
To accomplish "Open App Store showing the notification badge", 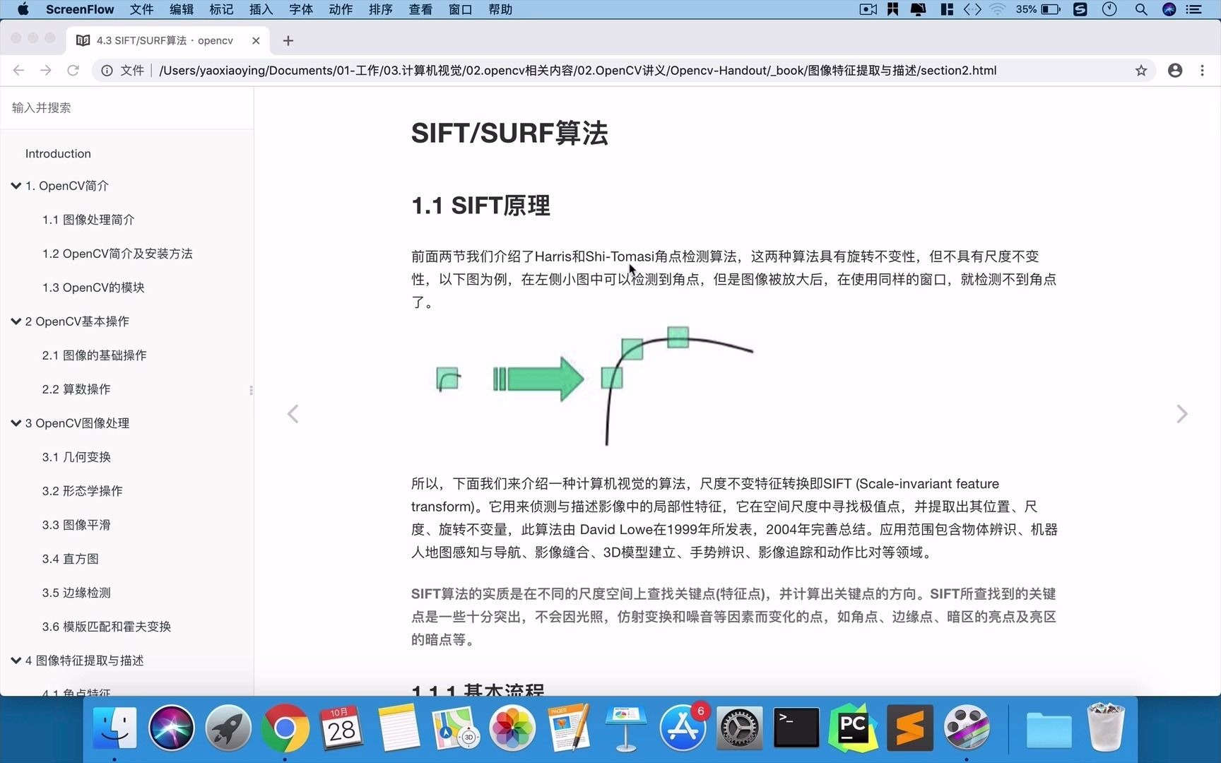I will [682, 728].
